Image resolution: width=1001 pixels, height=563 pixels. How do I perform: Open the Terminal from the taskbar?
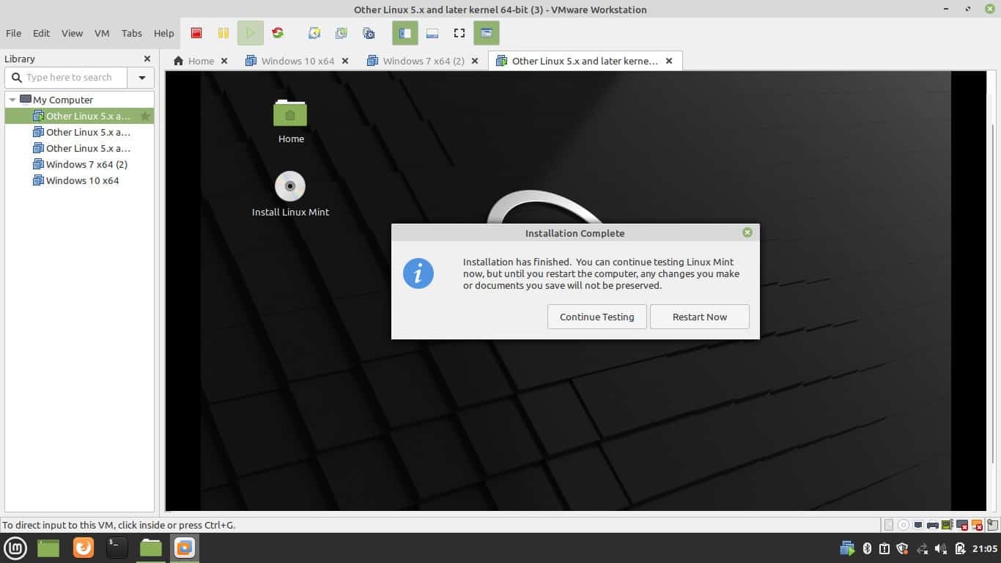click(x=117, y=548)
